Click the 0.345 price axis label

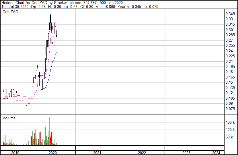pos(230,14)
